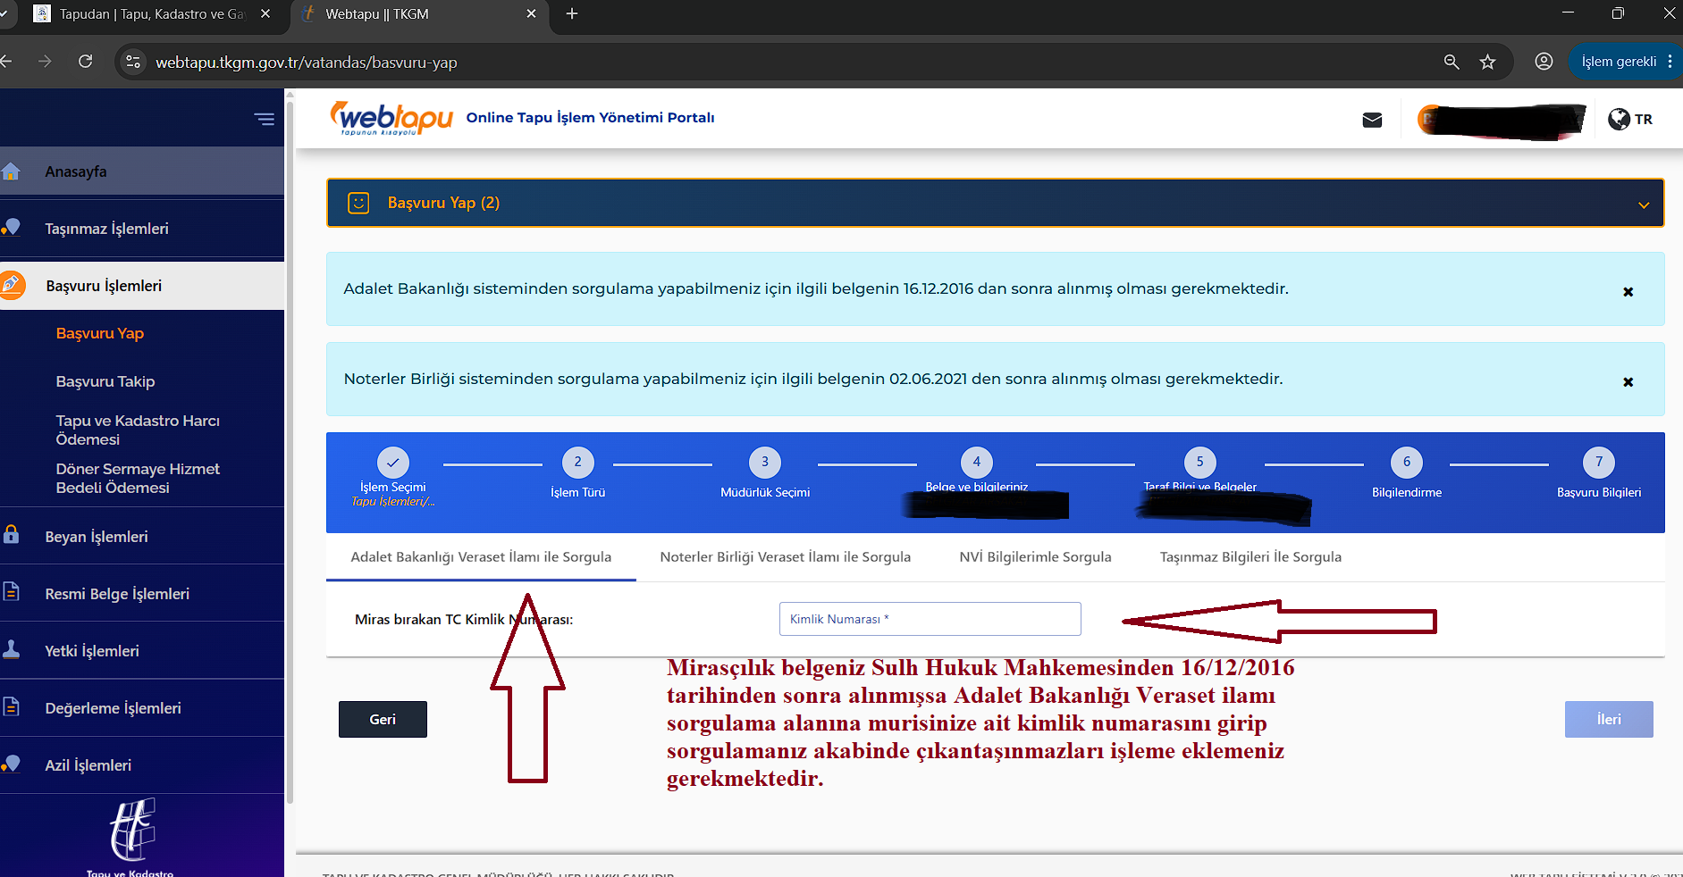Open Başvuru Takip in the sidebar

pyautogui.click(x=105, y=381)
